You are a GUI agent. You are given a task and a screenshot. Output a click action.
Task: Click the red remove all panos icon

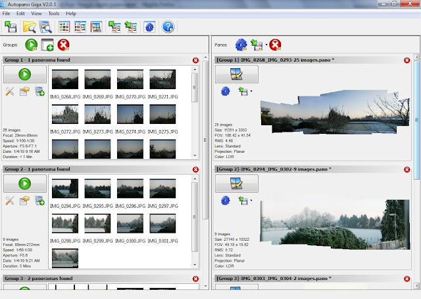click(x=276, y=45)
